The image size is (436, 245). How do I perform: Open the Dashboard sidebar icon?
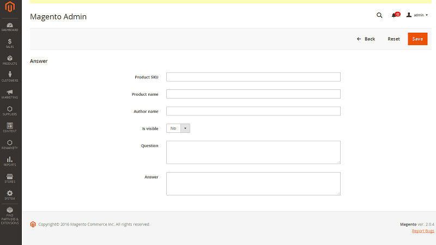[x=10, y=26]
